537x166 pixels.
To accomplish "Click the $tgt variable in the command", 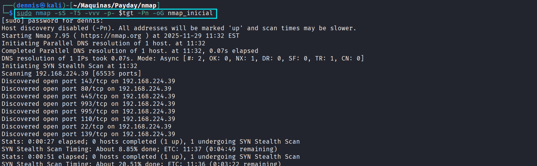I will tap(126, 13).
